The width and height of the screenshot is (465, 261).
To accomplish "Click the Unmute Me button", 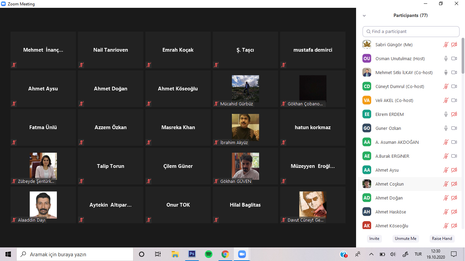I will click(405, 239).
